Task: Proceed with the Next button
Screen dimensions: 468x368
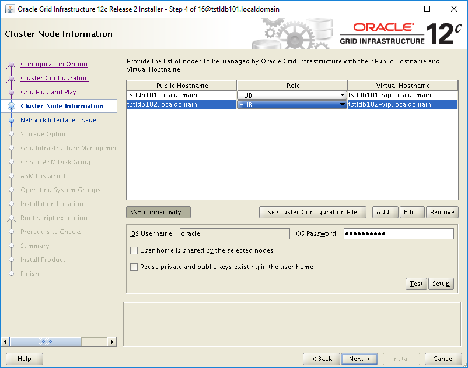Action: point(359,359)
